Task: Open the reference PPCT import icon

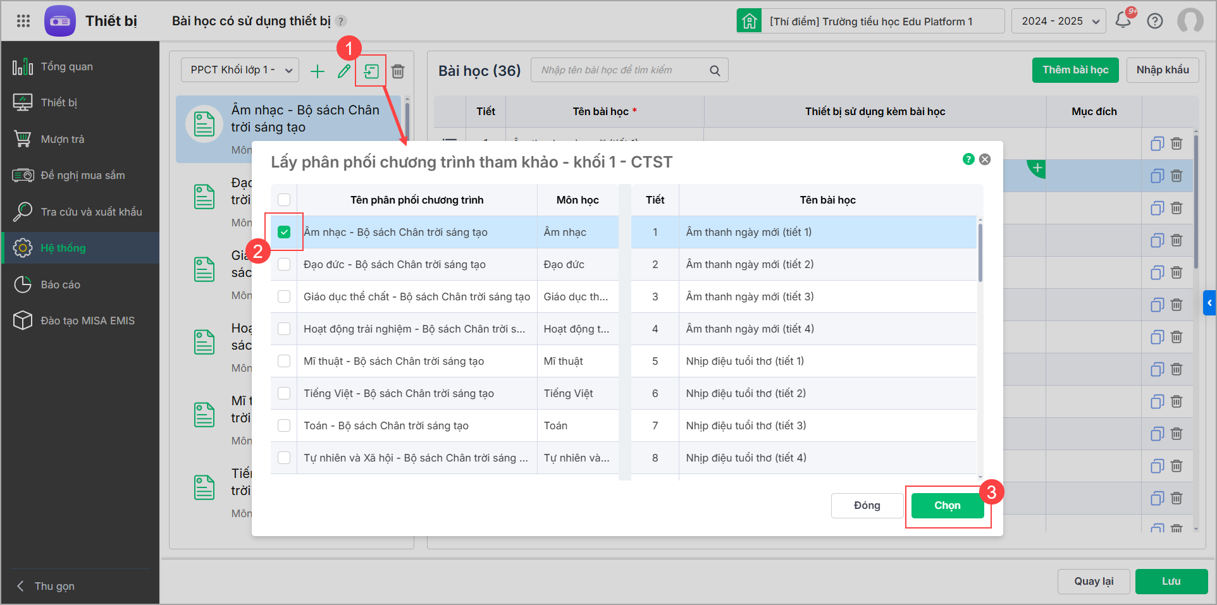Action: tap(371, 71)
